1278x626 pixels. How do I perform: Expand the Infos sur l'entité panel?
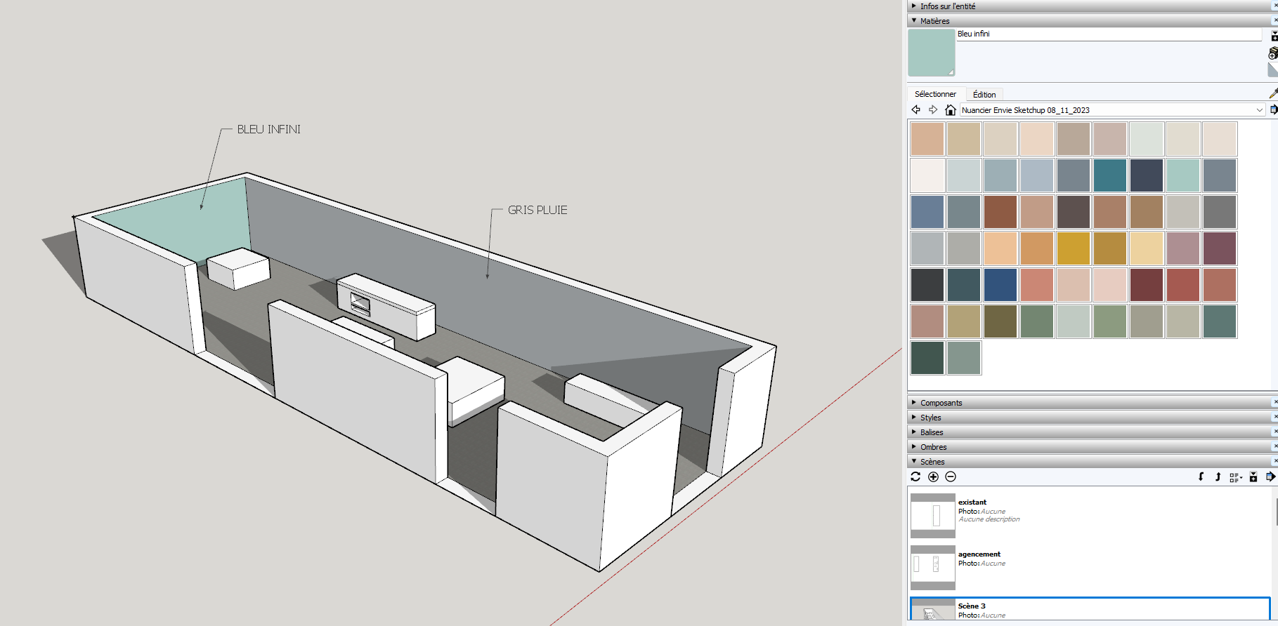tap(947, 6)
